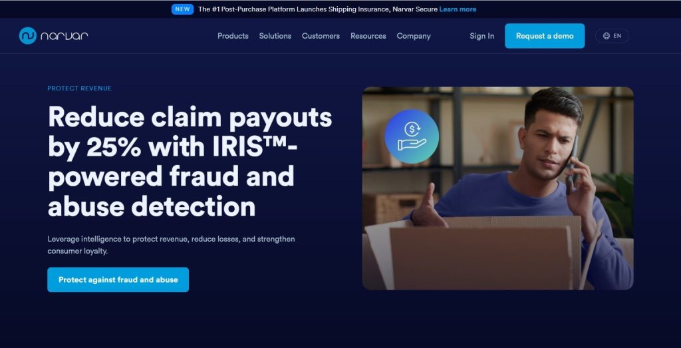Click the dollar-in-hand refund icon
This screenshot has width=681, height=348.
click(411, 136)
